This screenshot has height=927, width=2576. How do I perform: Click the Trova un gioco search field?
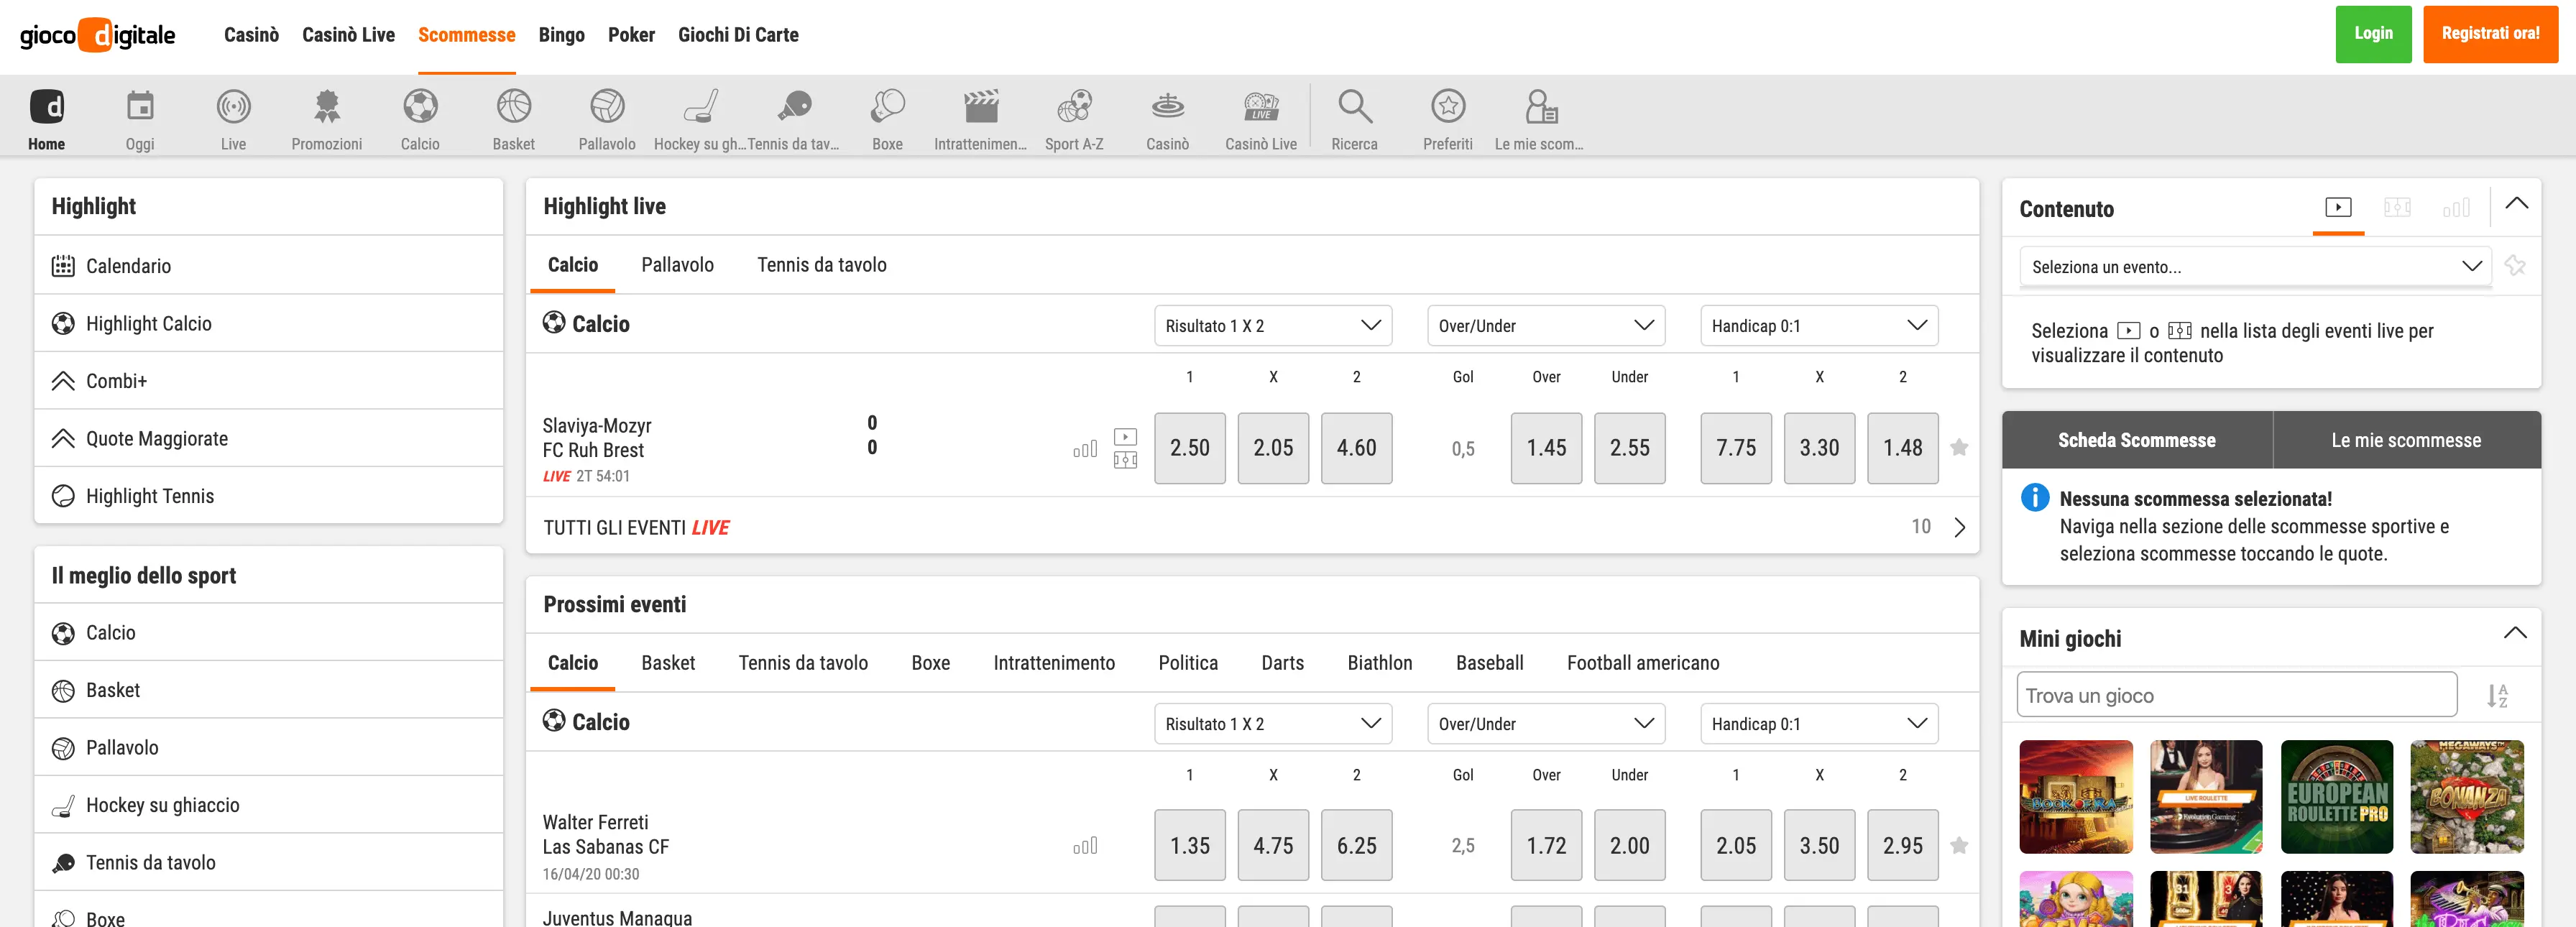coord(2236,695)
